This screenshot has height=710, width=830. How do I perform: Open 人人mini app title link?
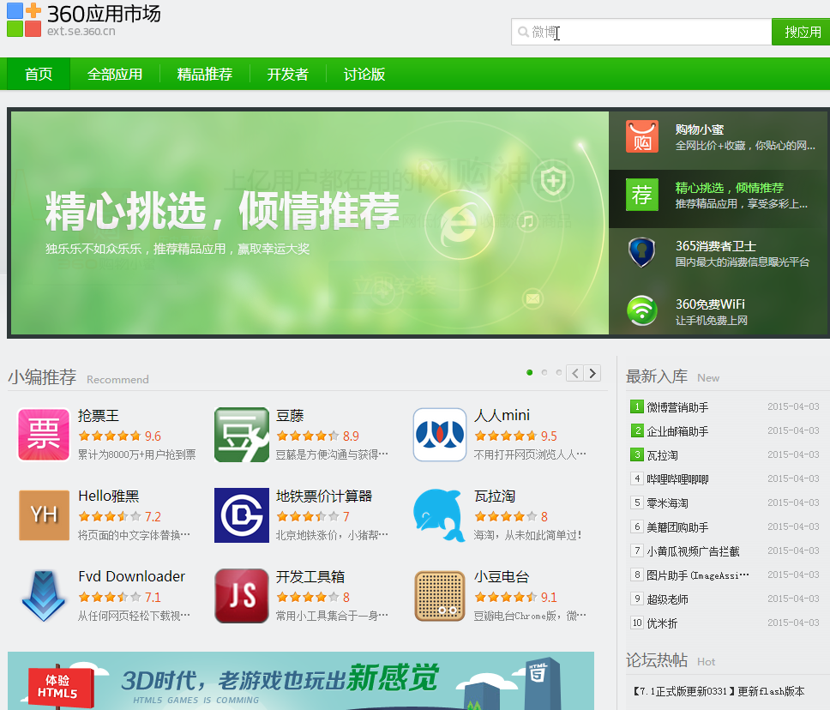pyautogui.click(x=502, y=416)
